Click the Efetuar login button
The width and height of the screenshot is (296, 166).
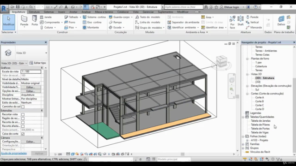pyautogui.click(x=230, y=7)
